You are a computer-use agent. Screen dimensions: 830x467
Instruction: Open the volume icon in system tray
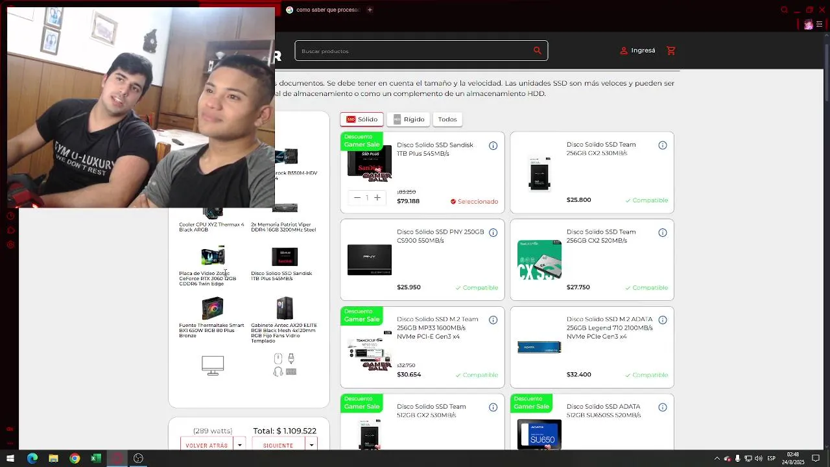759,459
